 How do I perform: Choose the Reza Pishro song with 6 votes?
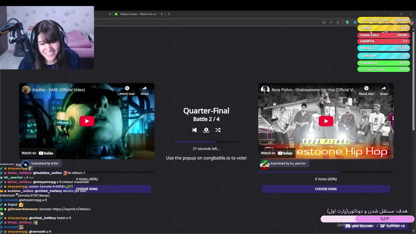coord(326,189)
